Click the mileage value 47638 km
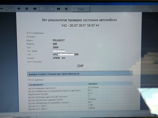This screenshot has width=158, height=118. [59, 58]
